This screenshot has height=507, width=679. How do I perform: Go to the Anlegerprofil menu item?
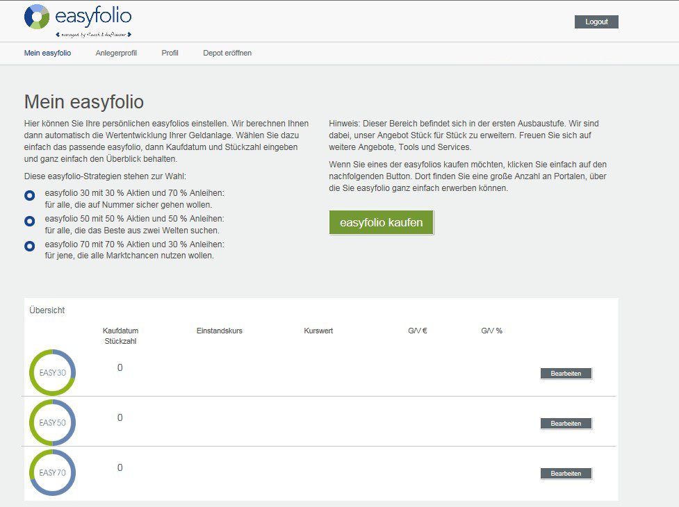116,53
